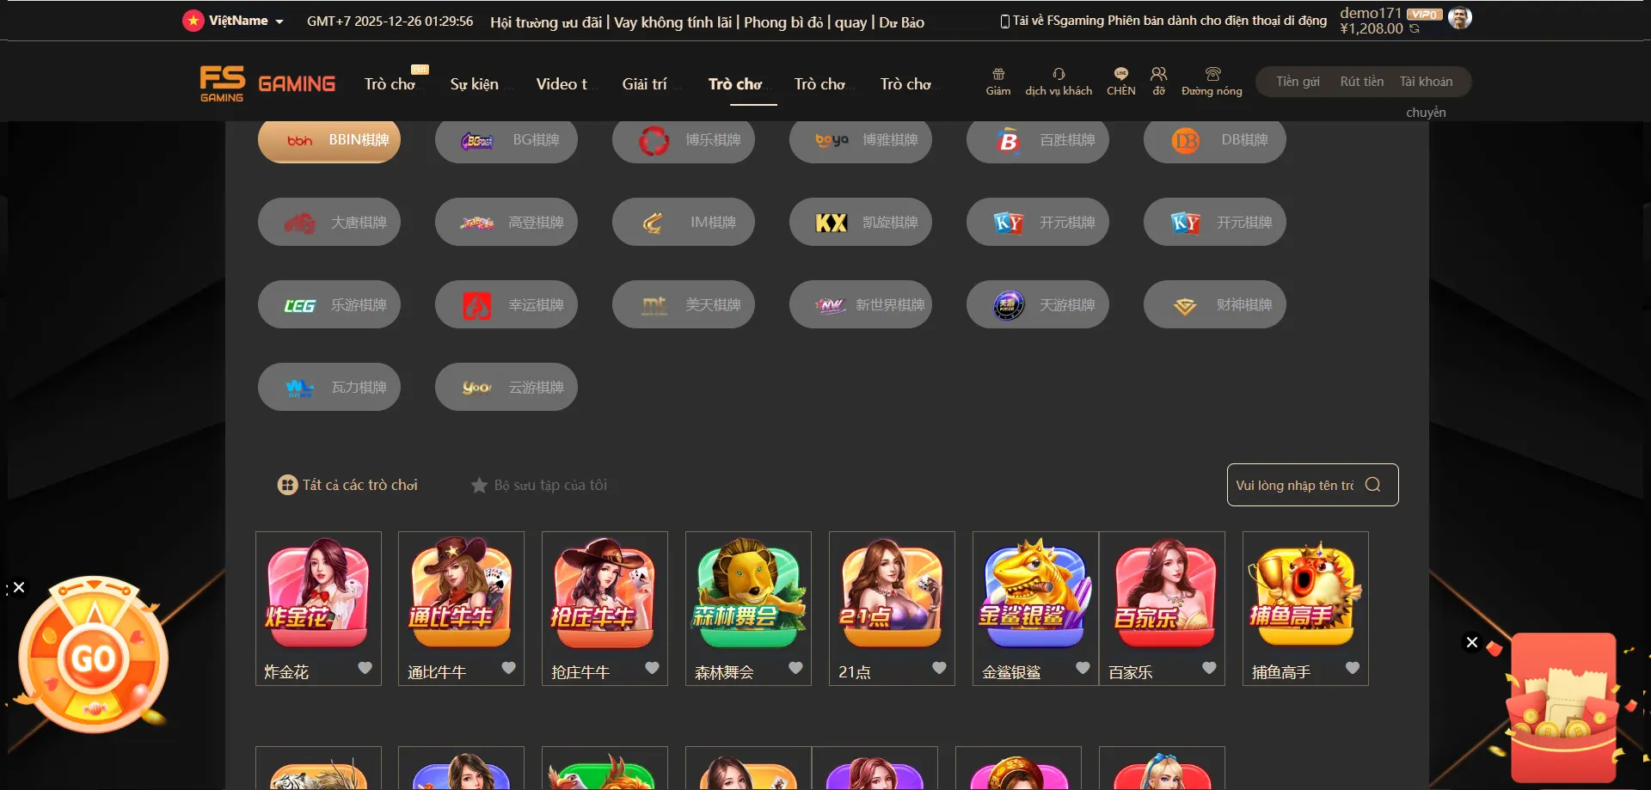Select the BG棋牌 provider button
Image resolution: width=1651 pixels, height=790 pixels.
coord(506,139)
